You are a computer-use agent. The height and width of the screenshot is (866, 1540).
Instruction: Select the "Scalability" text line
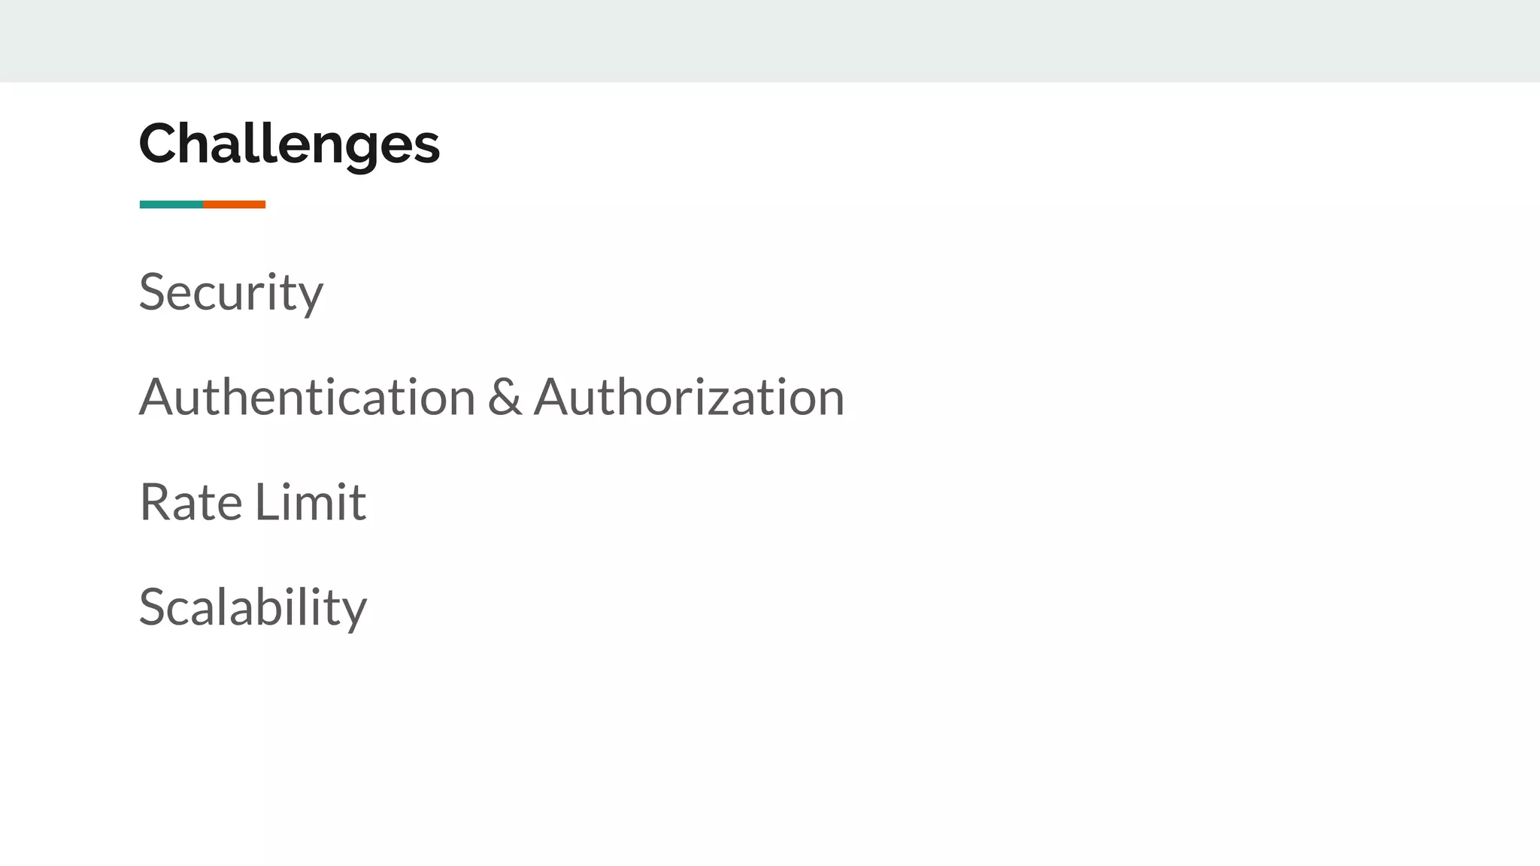coord(253,607)
